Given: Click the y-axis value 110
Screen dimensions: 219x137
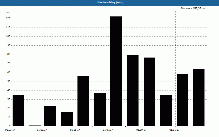Looking at the screenshot, I should click(8, 27).
